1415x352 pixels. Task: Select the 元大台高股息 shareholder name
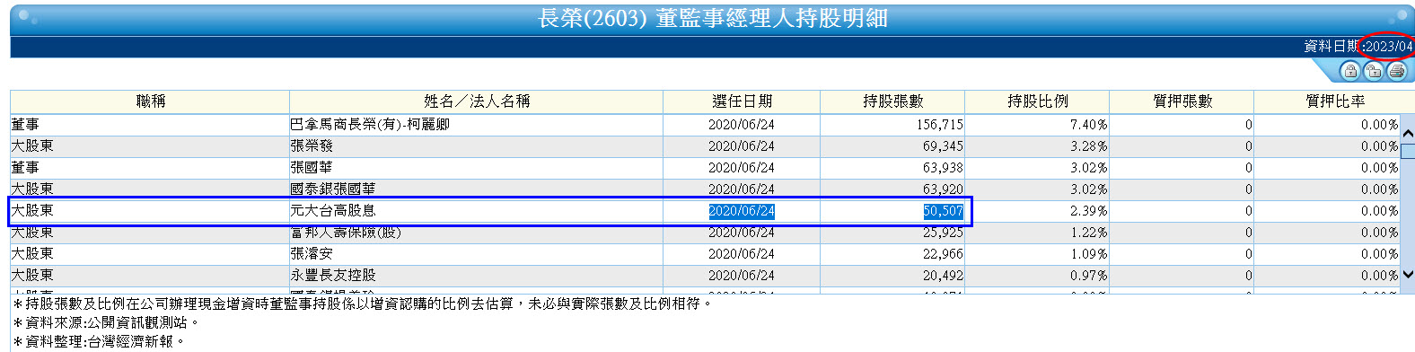tap(333, 211)
